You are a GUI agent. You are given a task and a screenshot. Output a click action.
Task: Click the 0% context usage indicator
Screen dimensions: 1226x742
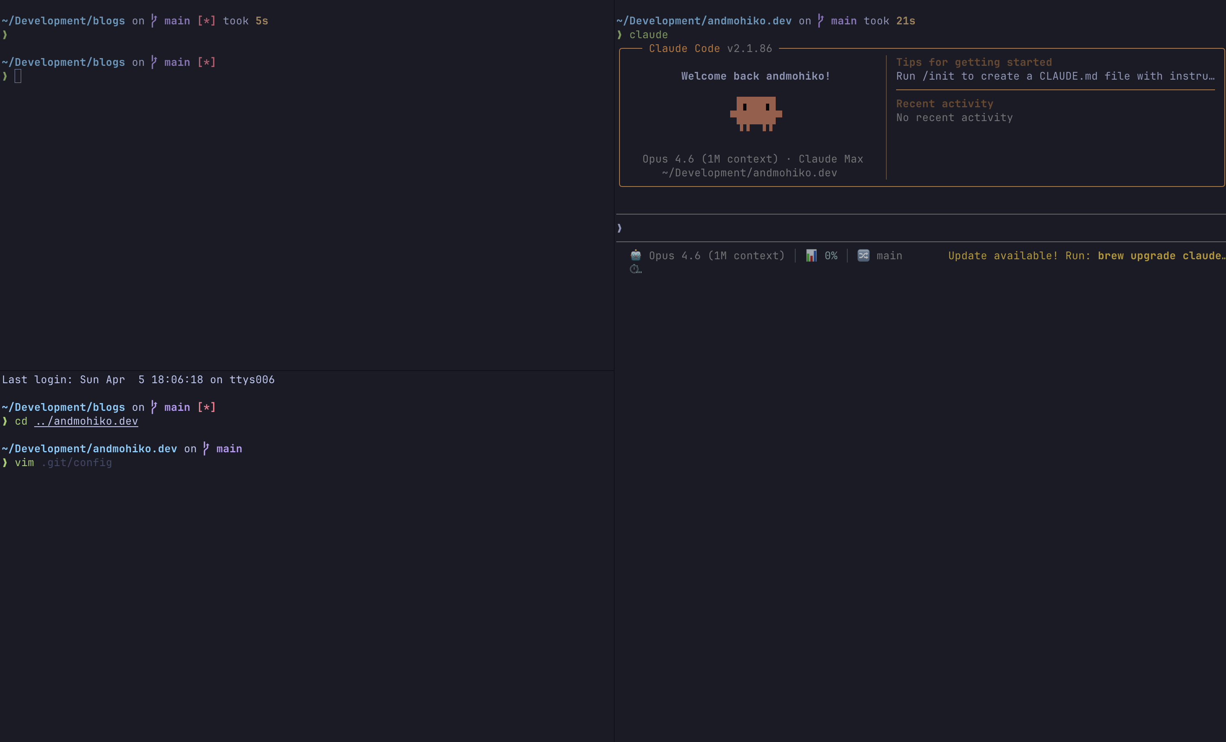831,256
